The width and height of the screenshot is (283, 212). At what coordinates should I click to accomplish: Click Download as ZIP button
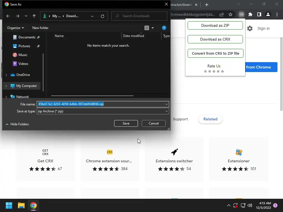tap(215, 25)
